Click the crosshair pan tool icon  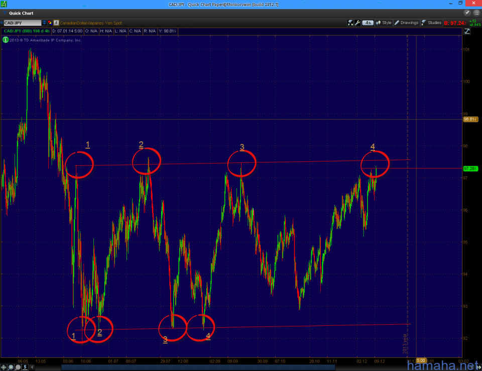[4, 367]
